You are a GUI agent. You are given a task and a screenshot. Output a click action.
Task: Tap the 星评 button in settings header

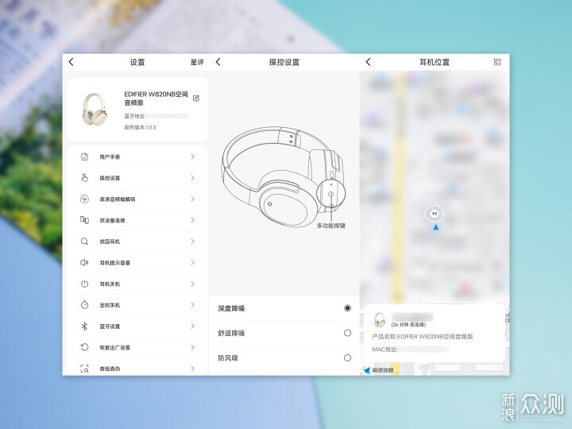point(197,63)
